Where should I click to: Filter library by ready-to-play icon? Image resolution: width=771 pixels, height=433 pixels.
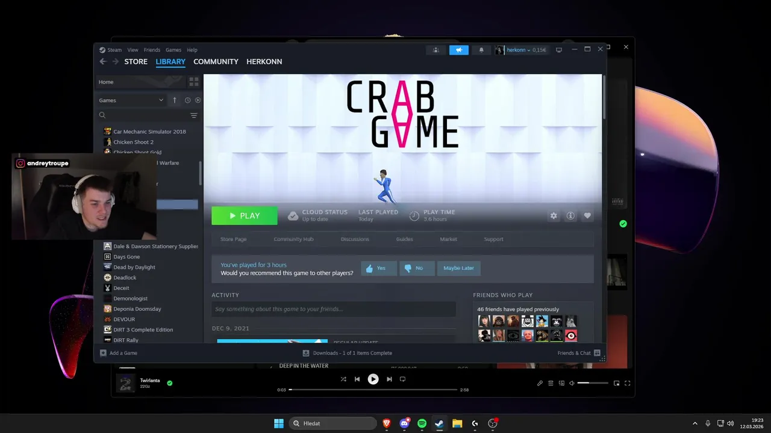(198, 100)
